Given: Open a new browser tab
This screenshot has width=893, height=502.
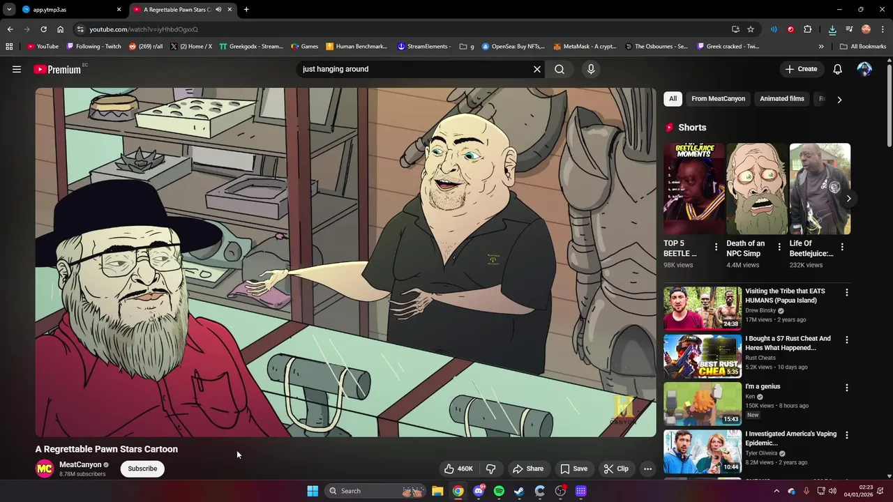Looking at the screenshot, I should [246, 10].
